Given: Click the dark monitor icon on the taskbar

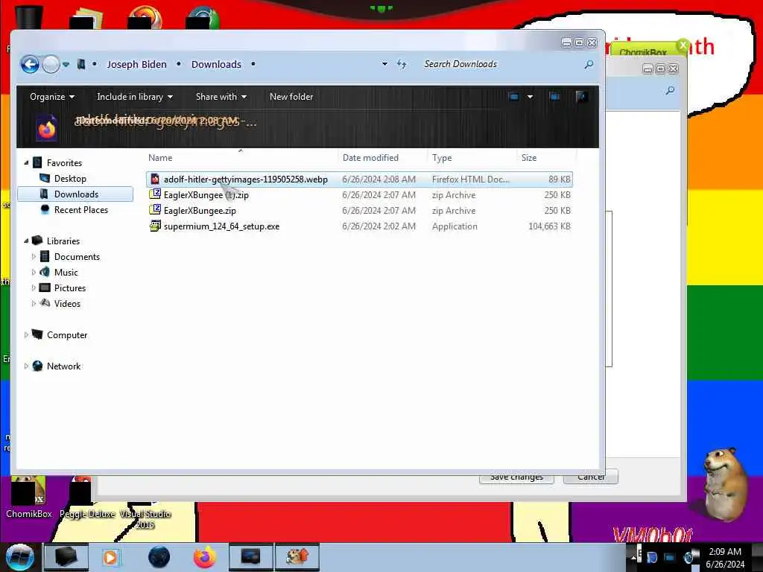Looking at the screenshot, I should point(250,557).
